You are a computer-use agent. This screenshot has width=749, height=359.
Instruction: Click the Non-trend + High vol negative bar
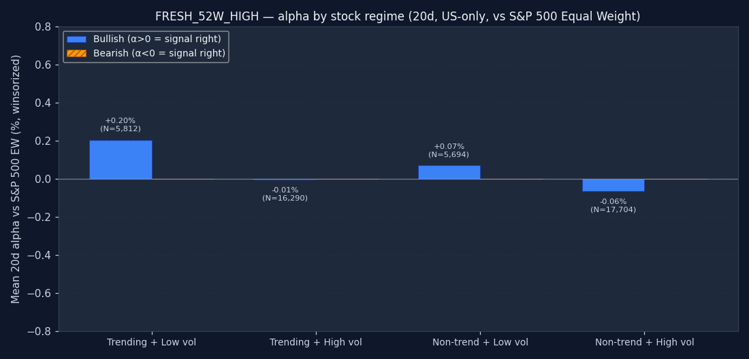click(613, 185)
